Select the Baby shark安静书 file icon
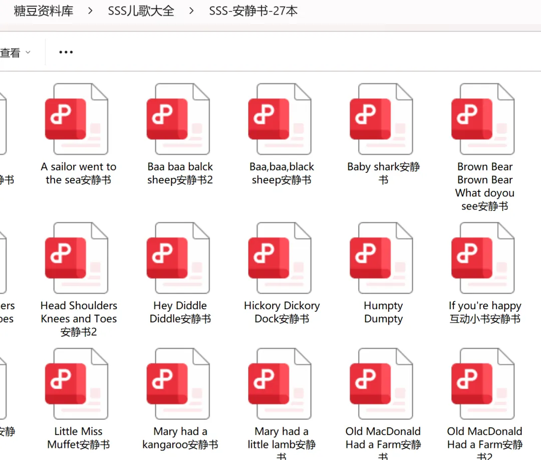This screenshot has width=541, height=460. 381,119
